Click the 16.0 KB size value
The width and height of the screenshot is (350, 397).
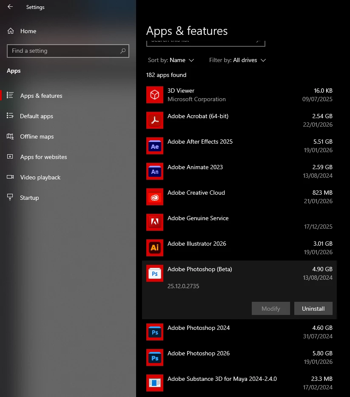click(x=323, y=91)
